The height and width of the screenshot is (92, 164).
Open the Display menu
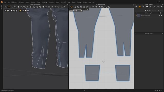pyautogui.click(x=74, y=2)
